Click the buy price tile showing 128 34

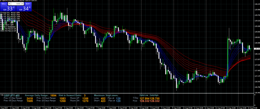pos(24,9)
